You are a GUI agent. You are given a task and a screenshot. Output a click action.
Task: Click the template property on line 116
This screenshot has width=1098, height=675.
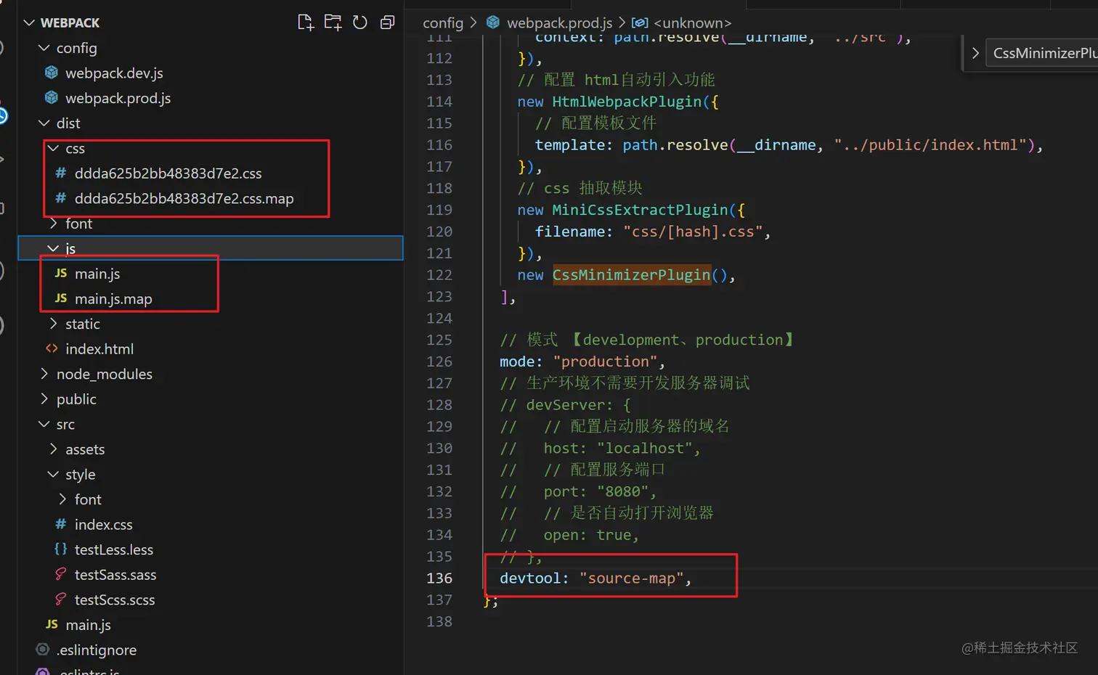(x=569, y=145)
